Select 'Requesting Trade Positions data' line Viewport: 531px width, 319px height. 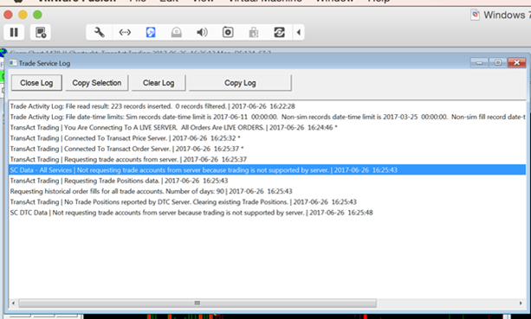click(267, 181)
